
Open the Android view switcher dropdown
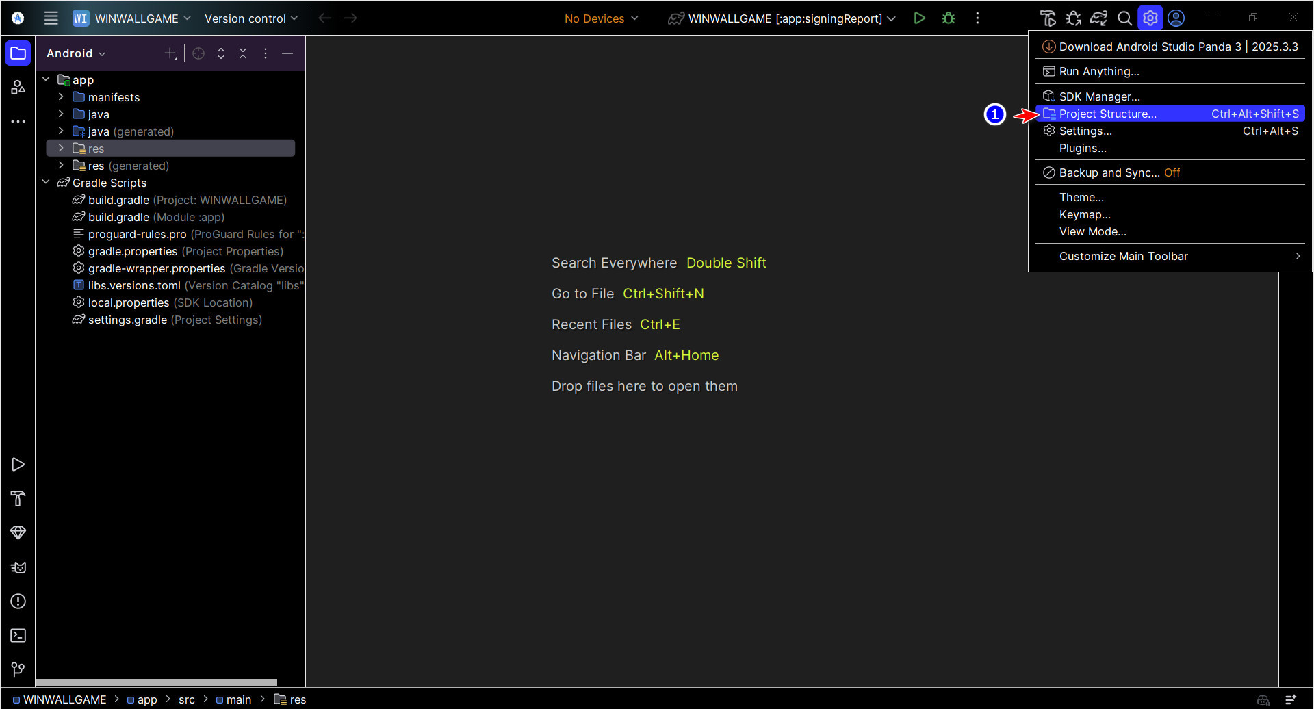75,53
